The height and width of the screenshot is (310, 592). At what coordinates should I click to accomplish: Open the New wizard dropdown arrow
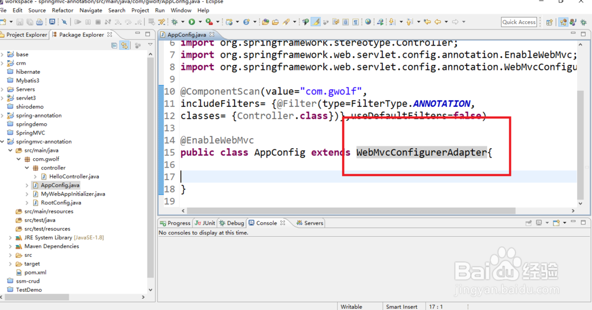pos(11,22)
